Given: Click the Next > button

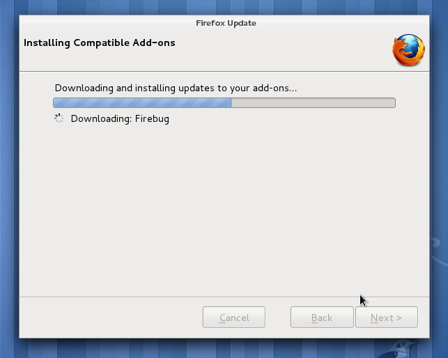Looking at the screenshot, I should (x=387, y=318).
